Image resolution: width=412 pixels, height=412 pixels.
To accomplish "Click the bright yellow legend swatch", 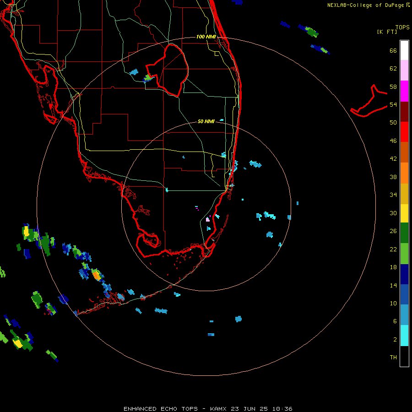I will point(404,213).
